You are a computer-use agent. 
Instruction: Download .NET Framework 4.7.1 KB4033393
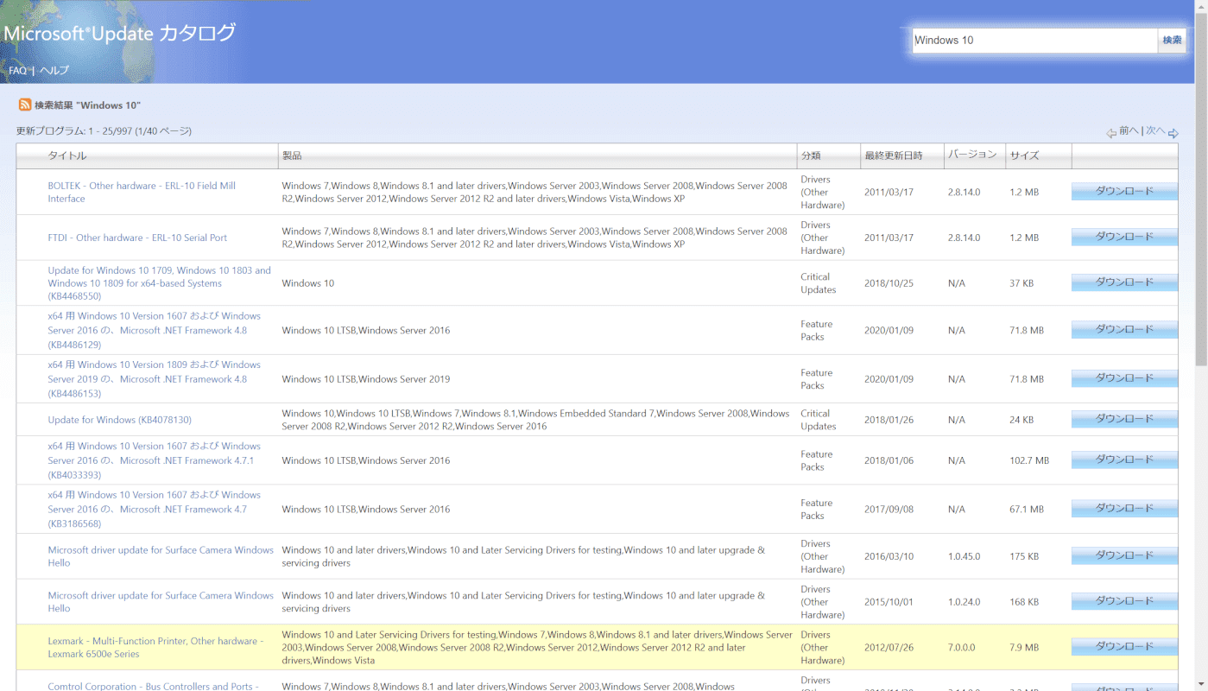(x=1124, y=460)
